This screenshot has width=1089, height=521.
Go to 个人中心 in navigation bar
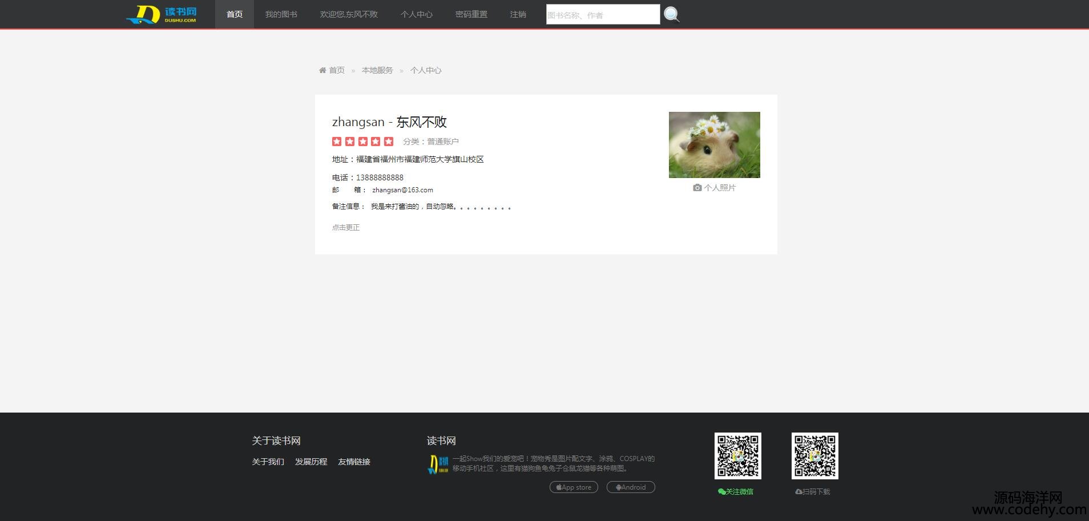(416, 14)
